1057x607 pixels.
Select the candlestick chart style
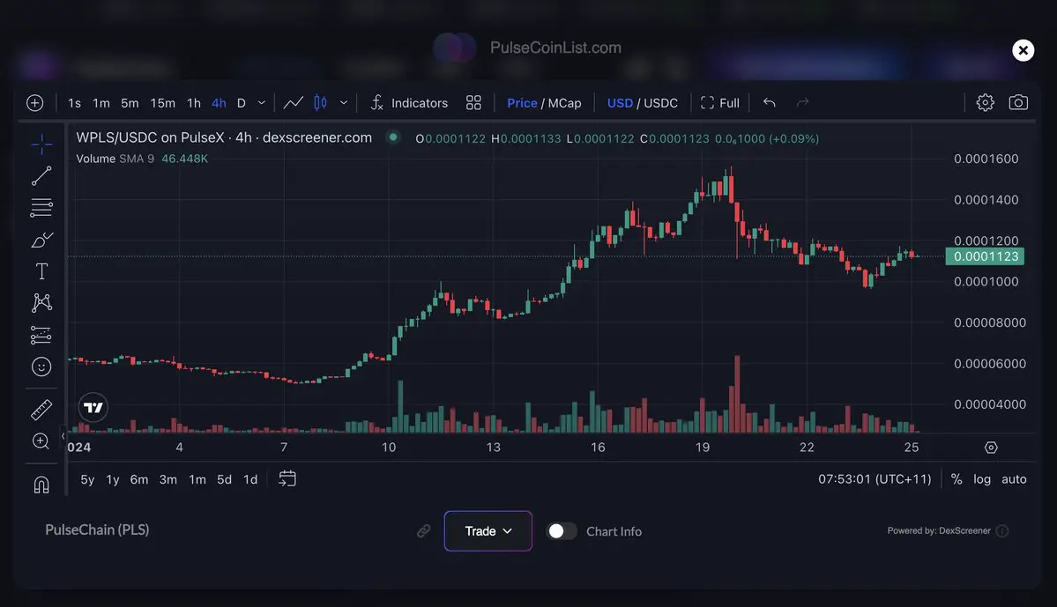coord(320,102)
